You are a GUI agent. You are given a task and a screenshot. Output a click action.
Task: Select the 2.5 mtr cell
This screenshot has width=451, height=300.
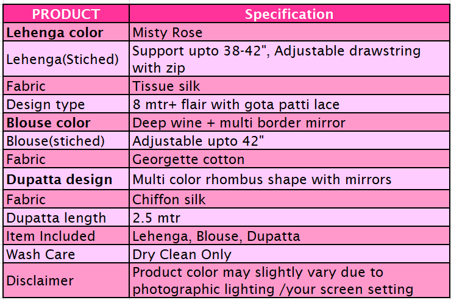pos(289,217)
